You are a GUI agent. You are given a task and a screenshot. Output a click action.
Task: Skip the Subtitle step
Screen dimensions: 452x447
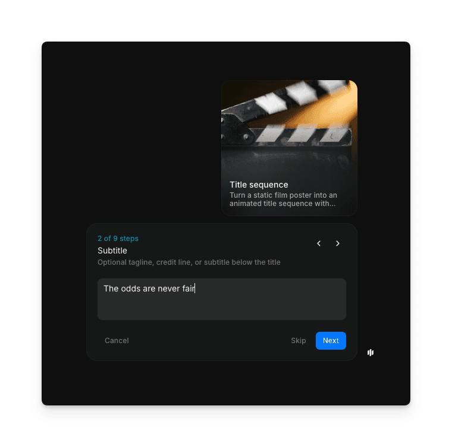tap(299, 341)
